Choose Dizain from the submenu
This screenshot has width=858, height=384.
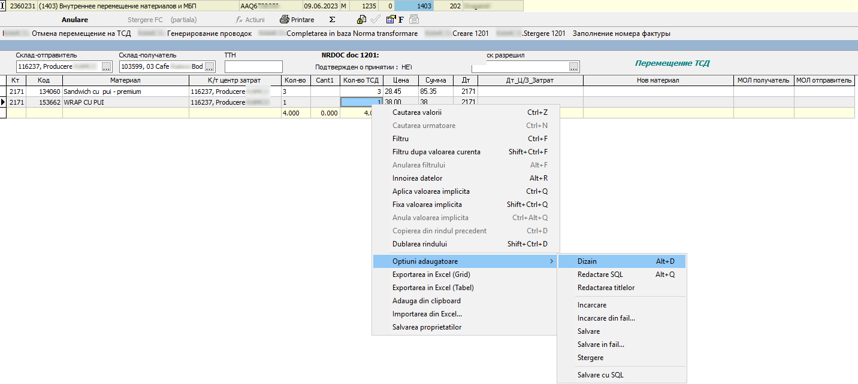tap(622, 261)
